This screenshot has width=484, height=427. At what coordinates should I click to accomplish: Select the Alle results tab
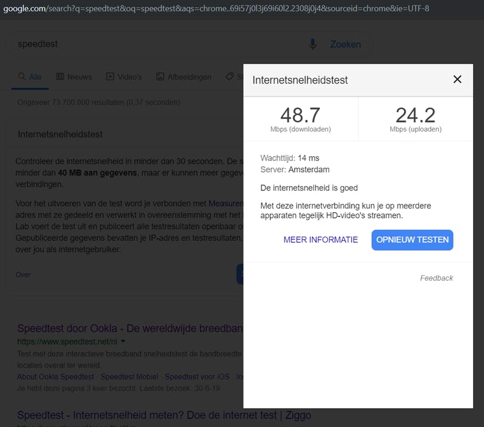30,77
